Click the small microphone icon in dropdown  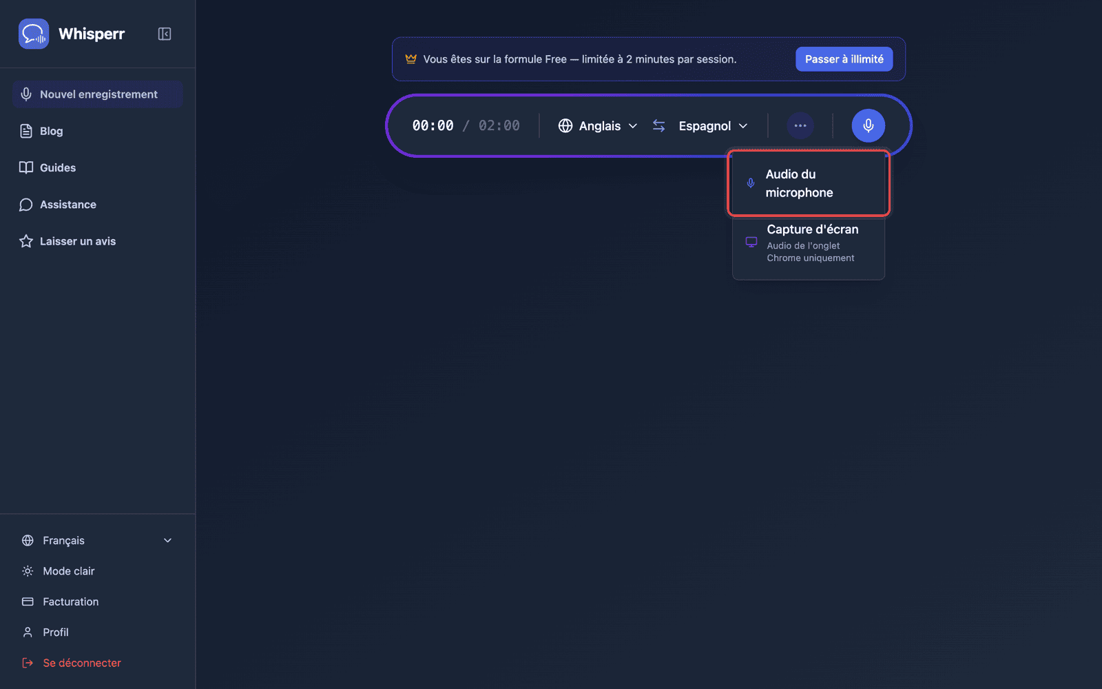[x=751, y=183]
